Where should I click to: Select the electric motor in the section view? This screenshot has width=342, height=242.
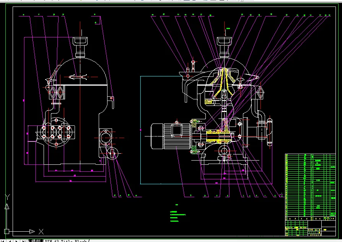[171, 136]
